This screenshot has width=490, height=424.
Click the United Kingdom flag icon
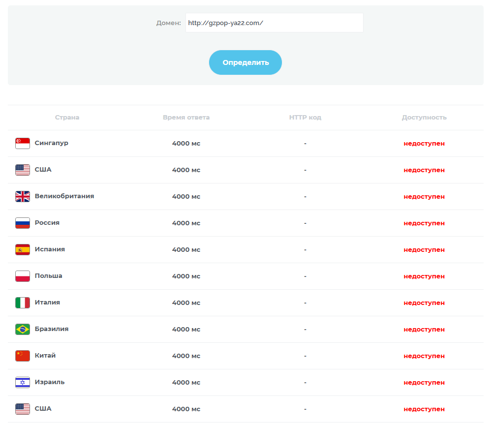[x=23, y=196]
